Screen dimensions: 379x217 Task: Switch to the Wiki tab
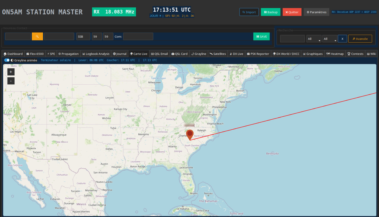(371, 54)
